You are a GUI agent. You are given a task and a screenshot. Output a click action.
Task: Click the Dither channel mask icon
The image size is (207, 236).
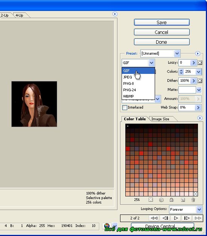[200, 81]
